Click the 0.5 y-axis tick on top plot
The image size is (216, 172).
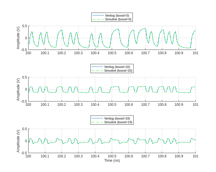24,26
